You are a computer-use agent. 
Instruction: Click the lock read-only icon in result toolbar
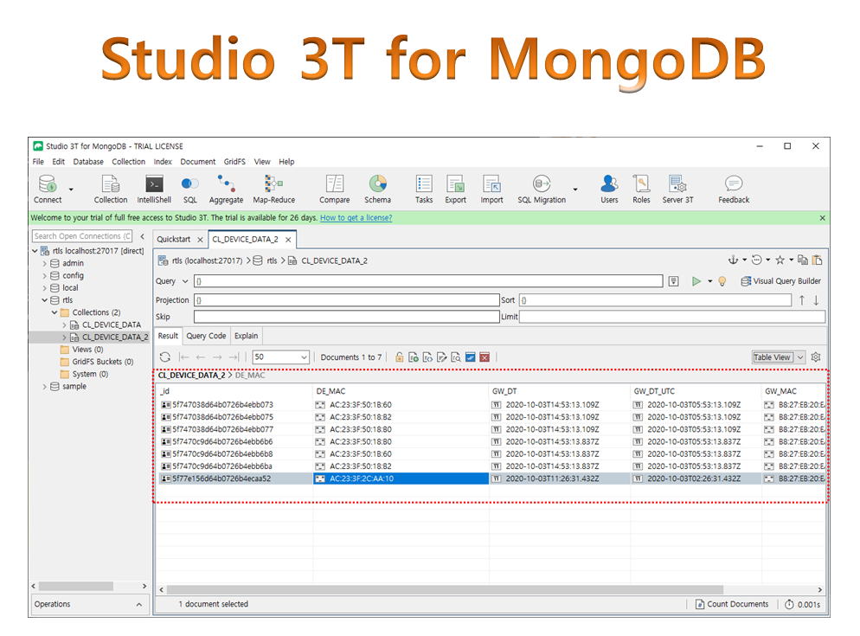(400, 357)
